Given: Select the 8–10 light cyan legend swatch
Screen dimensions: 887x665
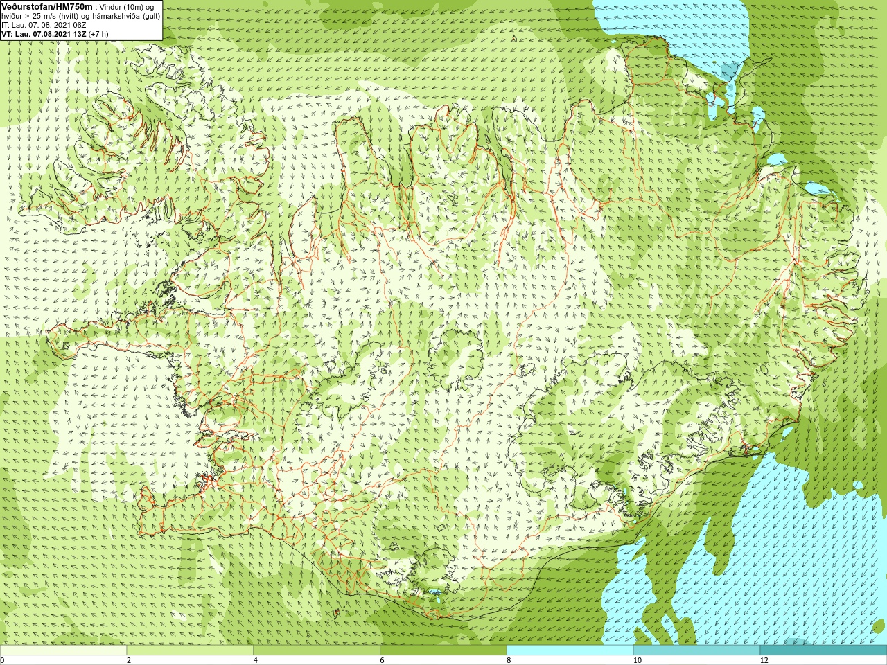Looking at the screenshot, I should pos(570,650).
